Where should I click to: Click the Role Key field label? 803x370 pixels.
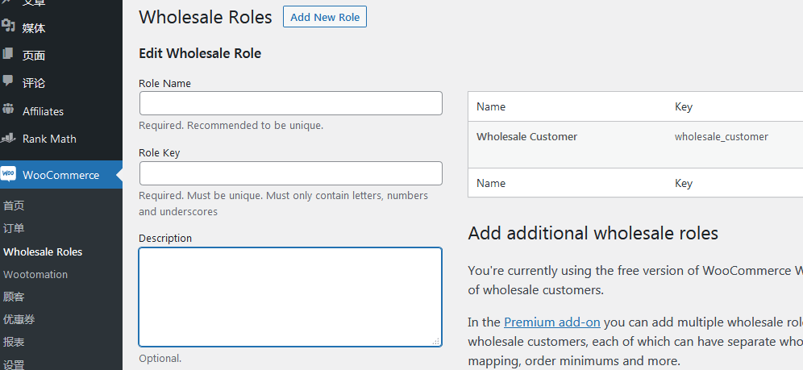[160, 152]
